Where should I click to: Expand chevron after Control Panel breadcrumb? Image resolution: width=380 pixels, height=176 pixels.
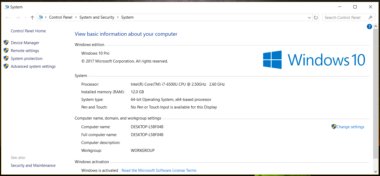[x=76, y=17]
